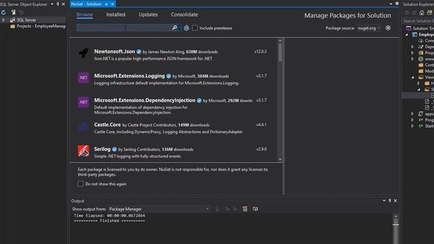The height and width of the screenshot is (244, 434).
Task: Pin the NuGet - Solution tab
Action: click(106, 4)
